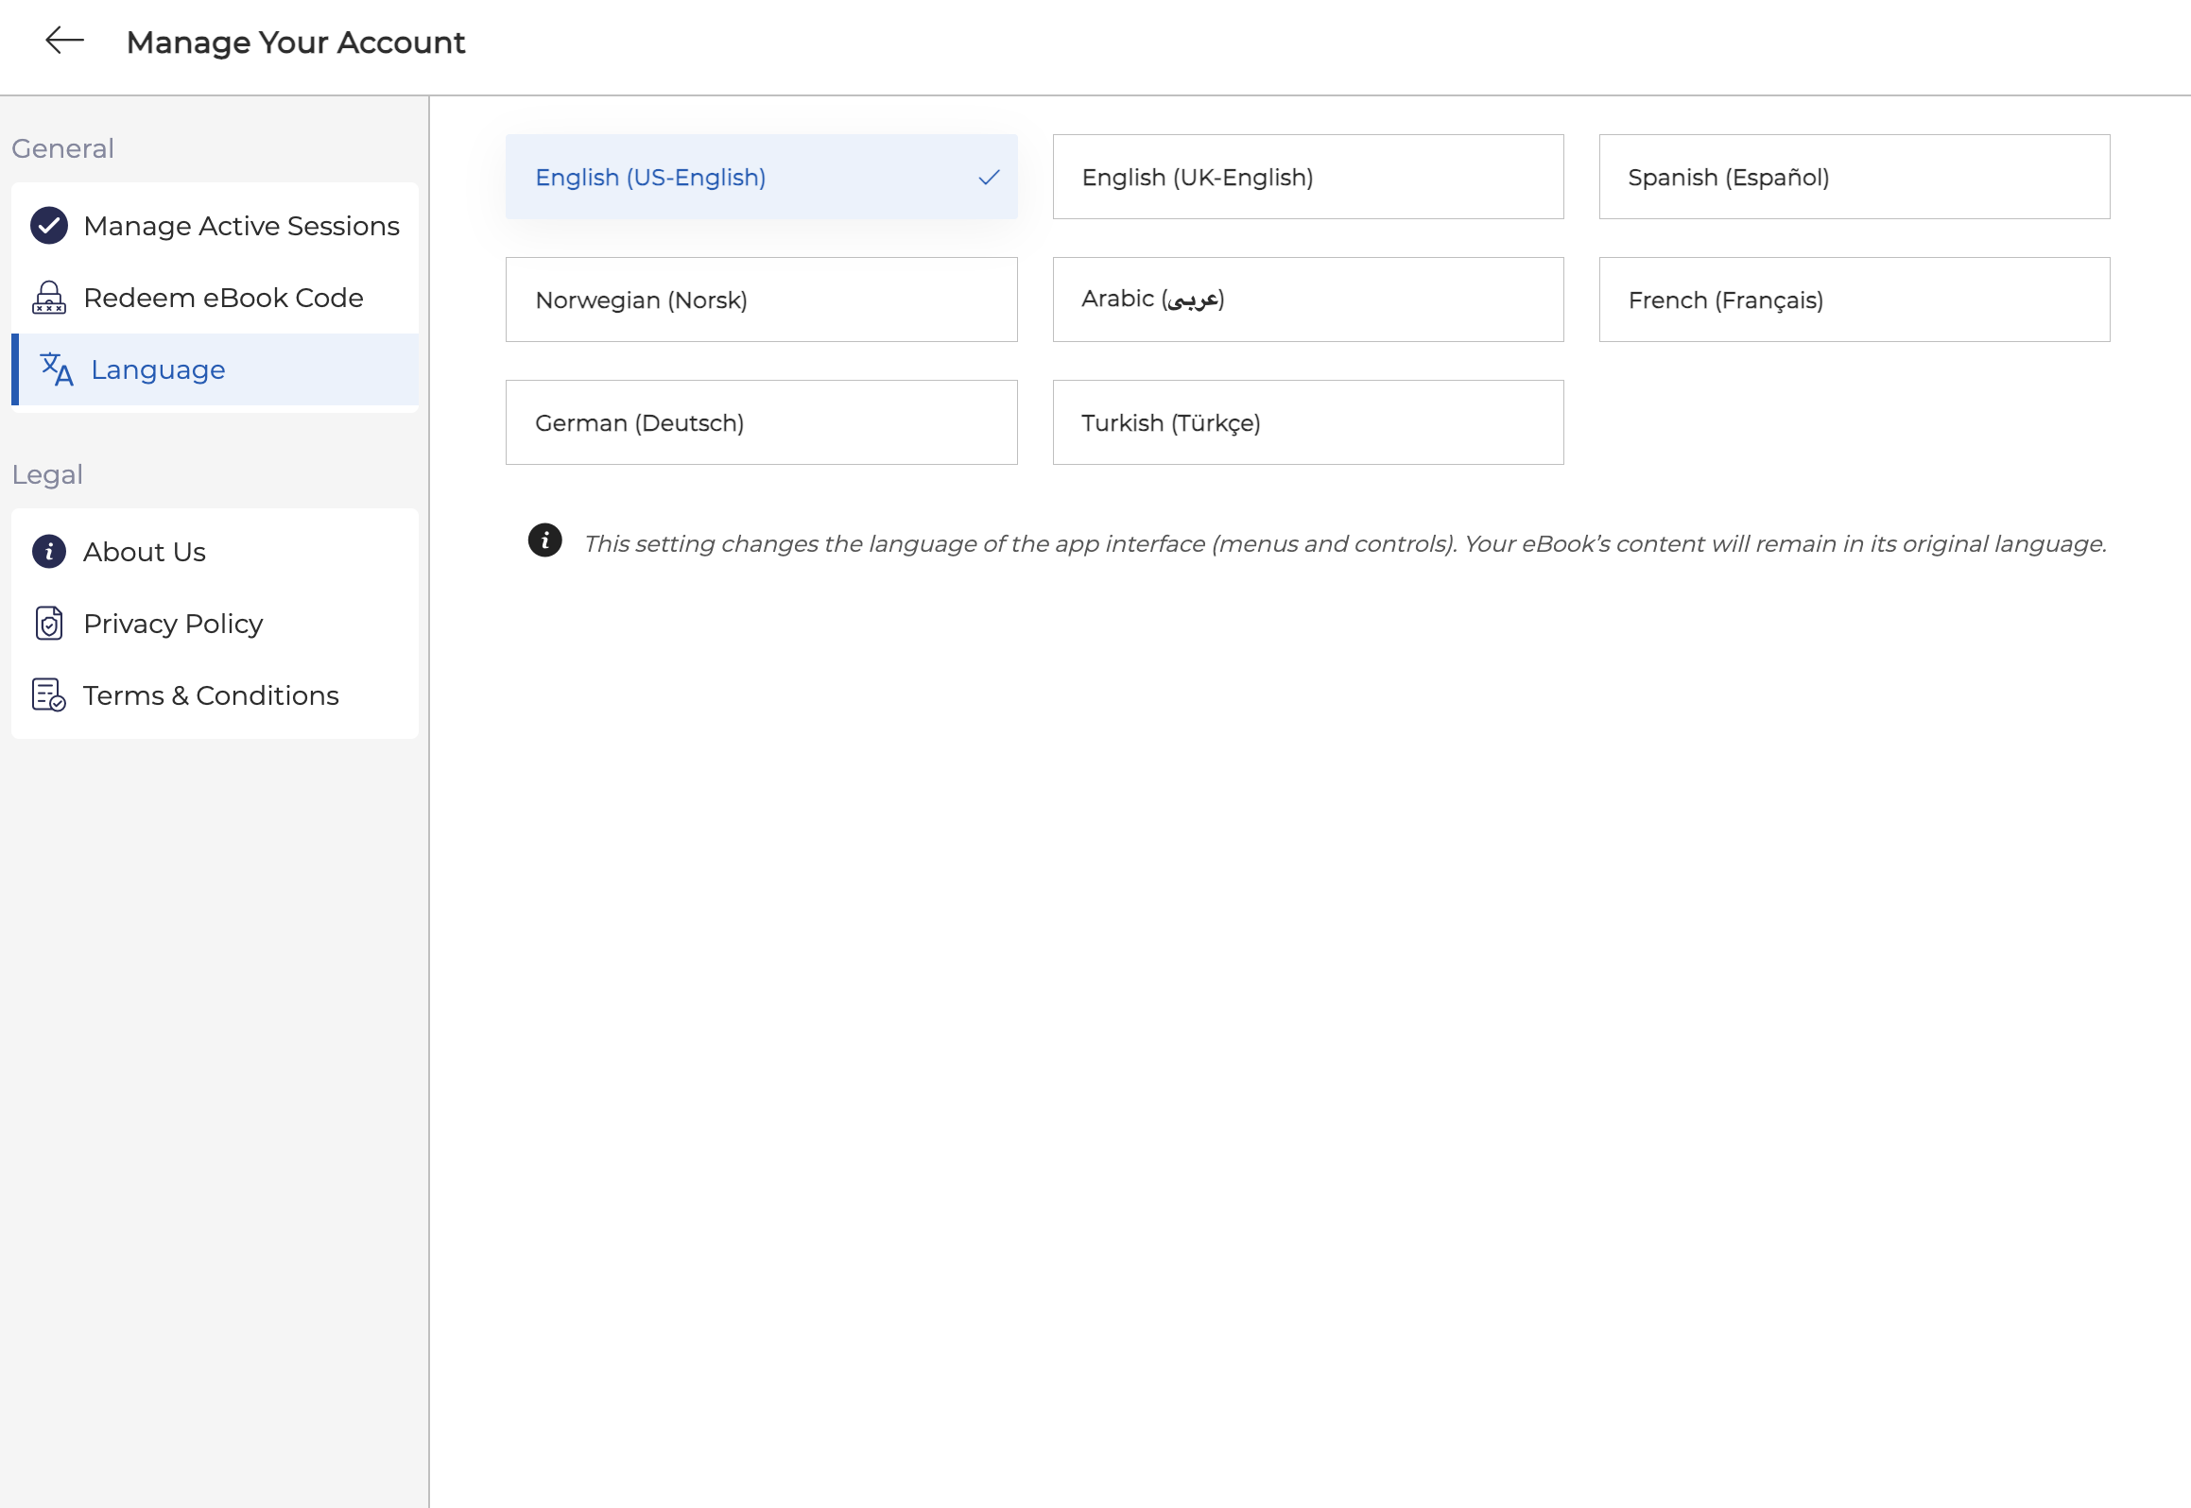Pick German (Deutsch) language option
This screenshot has height=1508, width=2191.
point(761,422)
